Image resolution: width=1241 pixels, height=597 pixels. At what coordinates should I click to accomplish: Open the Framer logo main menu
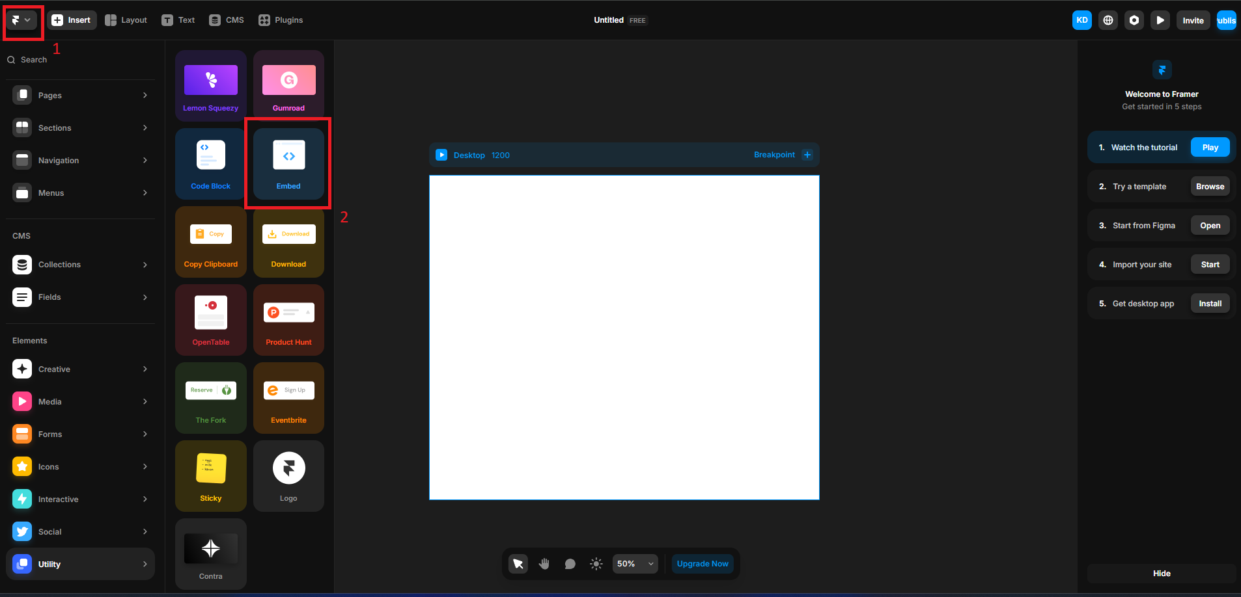[x=21, y=20]
